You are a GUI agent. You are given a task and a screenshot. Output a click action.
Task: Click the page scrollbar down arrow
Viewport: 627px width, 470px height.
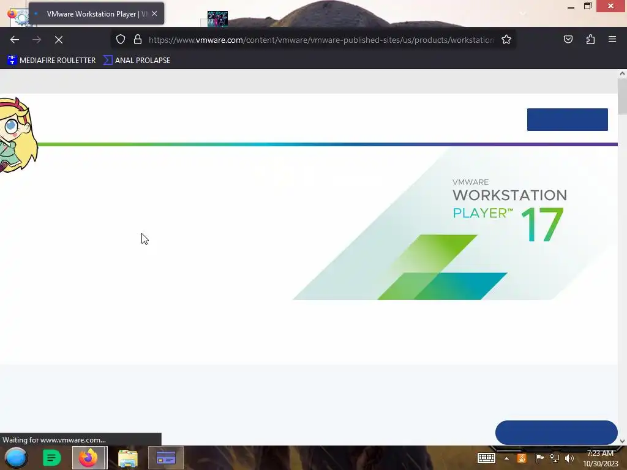click(x=622, y=441)
